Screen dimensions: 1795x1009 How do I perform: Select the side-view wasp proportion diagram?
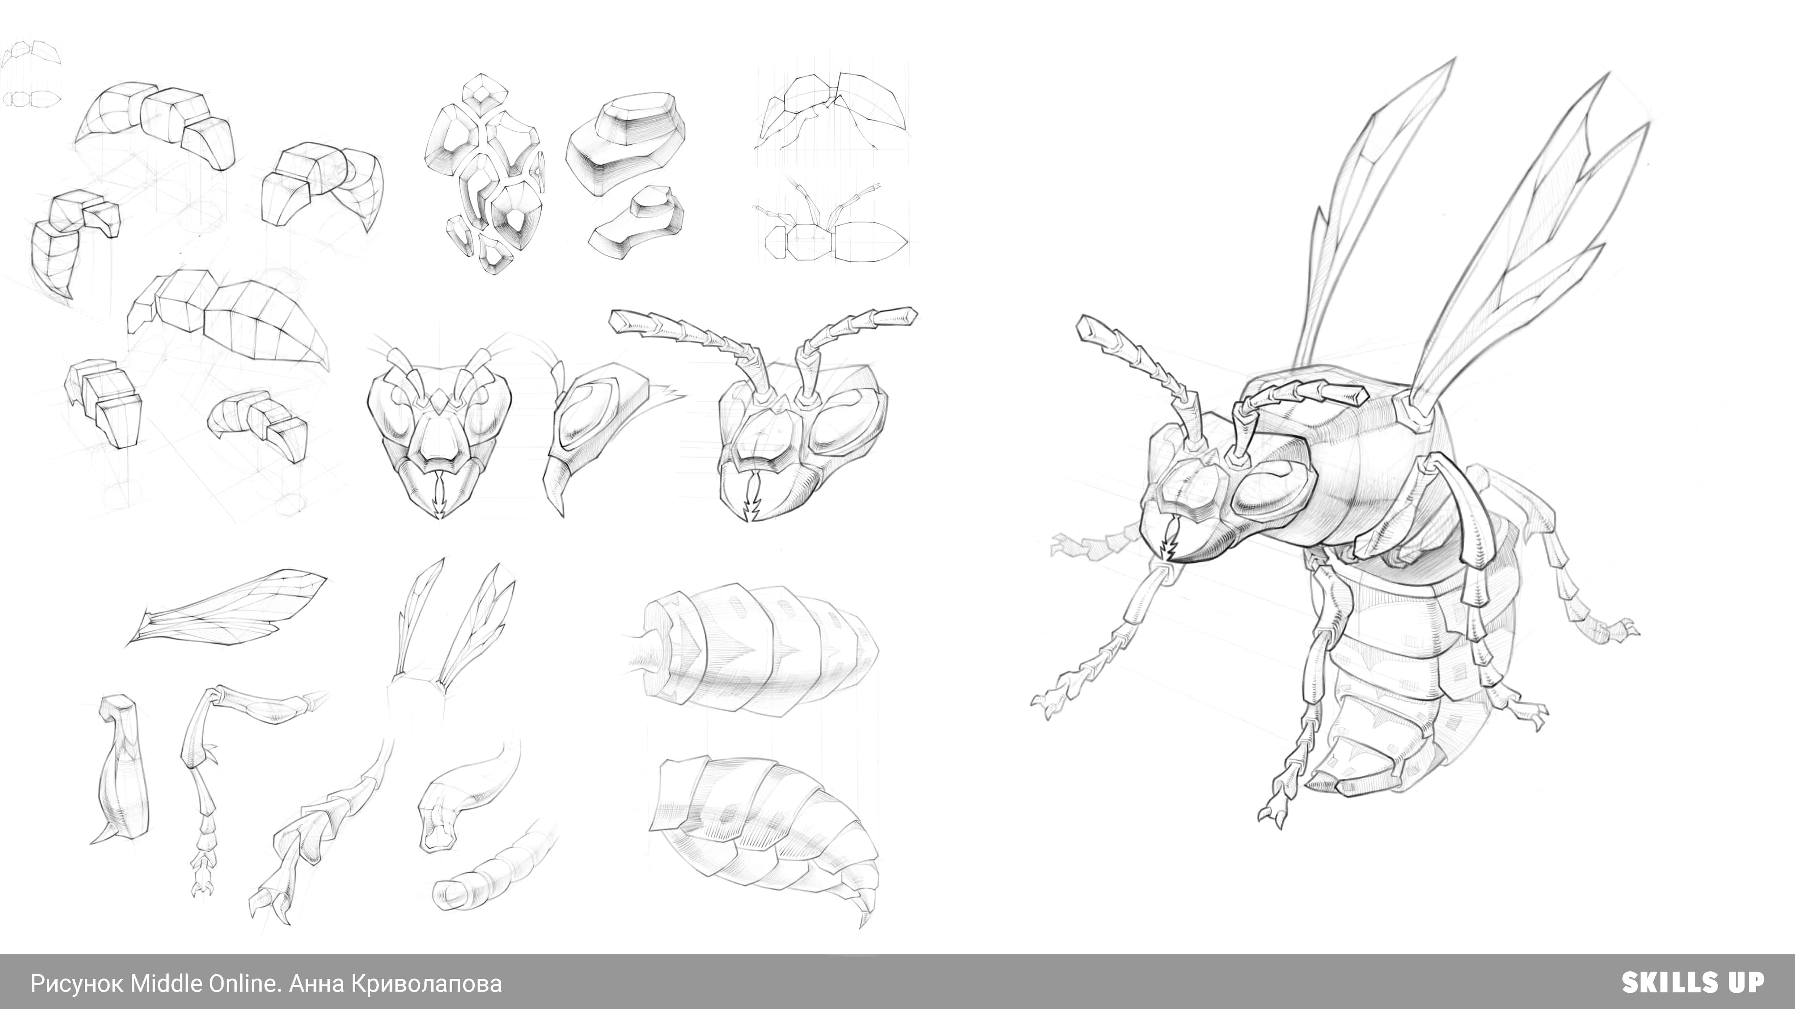pyautogui.click(x=833, y=111)
